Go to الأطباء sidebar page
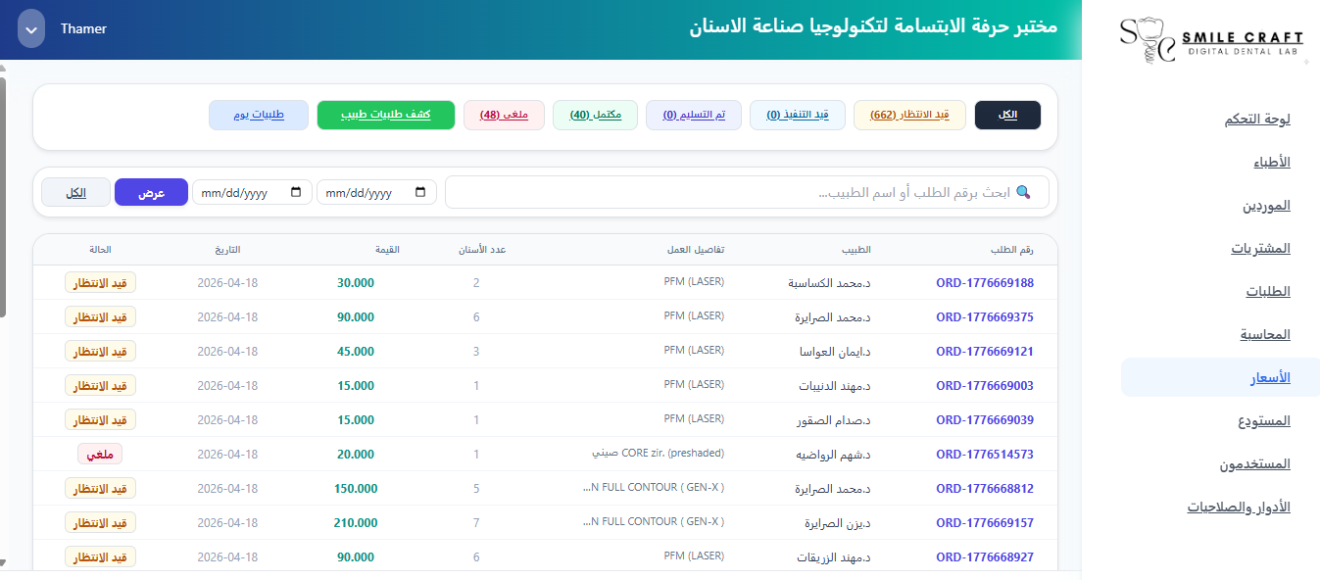1320x580 pixels. click(x=1272, y=162)
